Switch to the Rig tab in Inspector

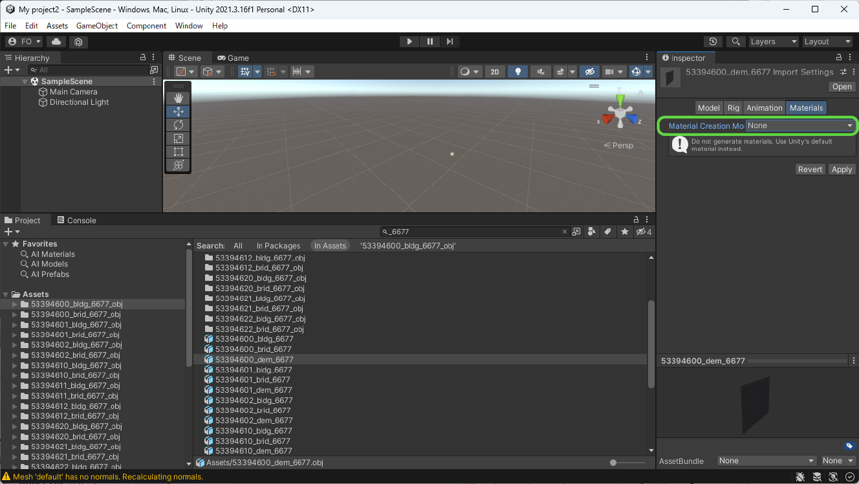coord(733,108)
